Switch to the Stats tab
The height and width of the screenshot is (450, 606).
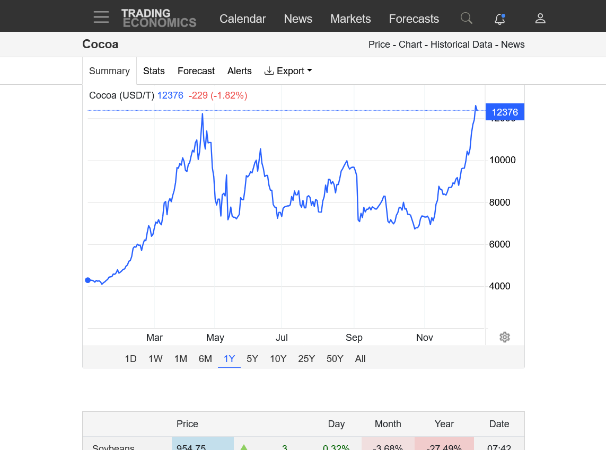[154, 71]
